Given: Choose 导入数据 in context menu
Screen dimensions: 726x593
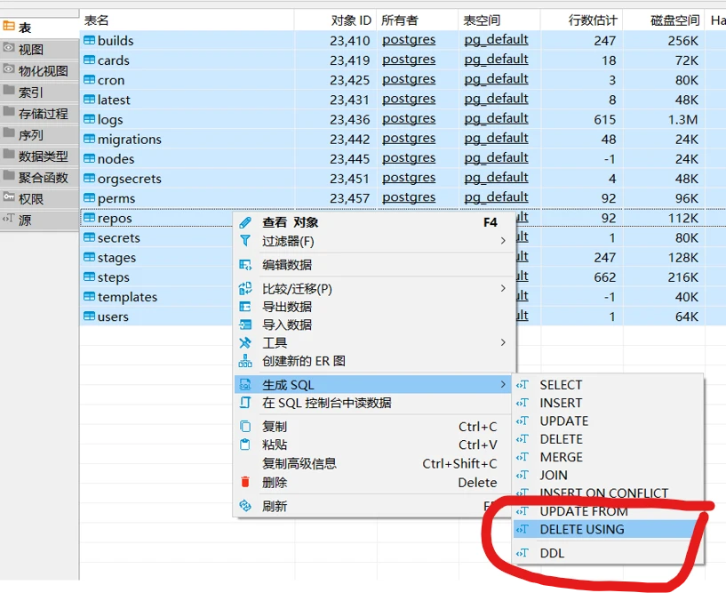Looking at the screenshot, I should pyautogui.click(x=374, y=325).
